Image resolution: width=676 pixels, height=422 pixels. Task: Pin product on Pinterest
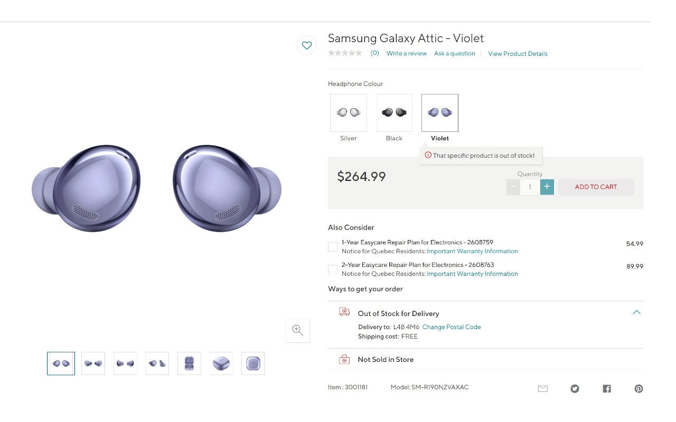coord(639,389)
